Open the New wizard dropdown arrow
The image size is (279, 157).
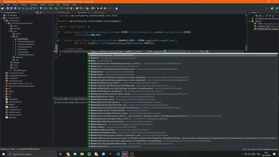5,8
